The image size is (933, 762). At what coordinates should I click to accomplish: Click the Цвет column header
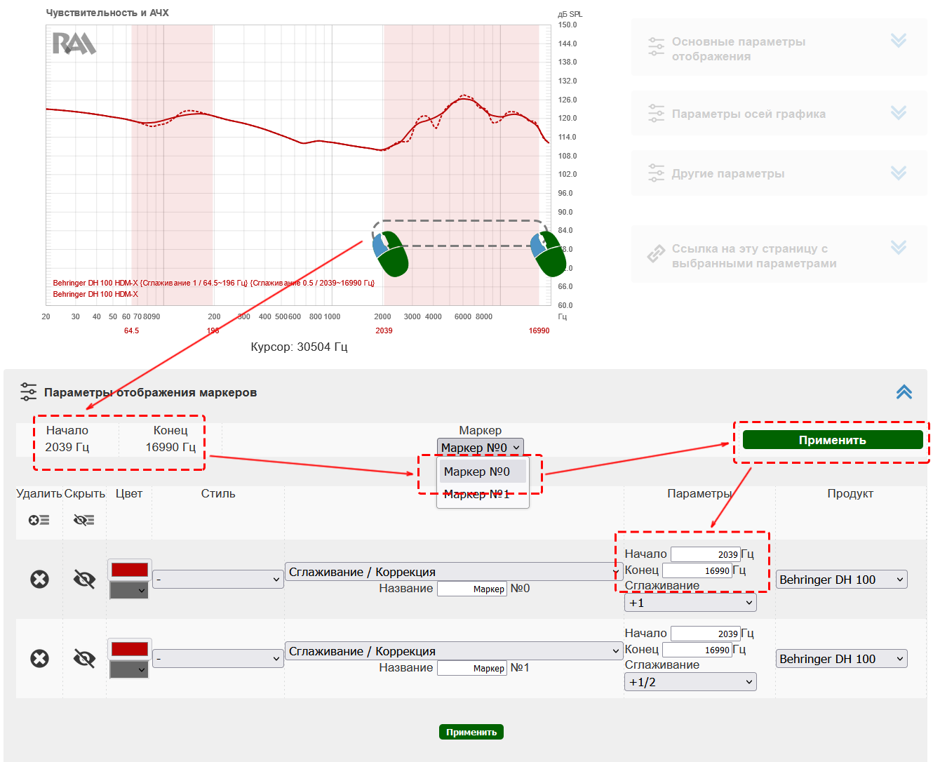(129, 493)
